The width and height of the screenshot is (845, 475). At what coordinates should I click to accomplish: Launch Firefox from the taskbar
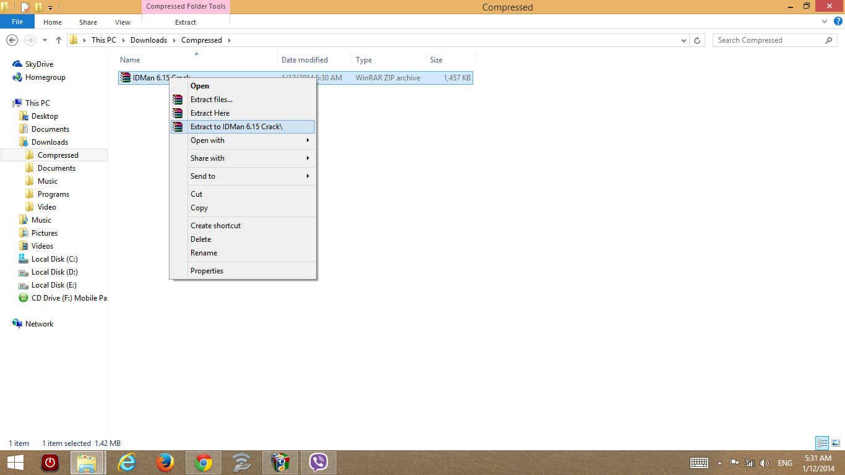click(x=165, y=463)
